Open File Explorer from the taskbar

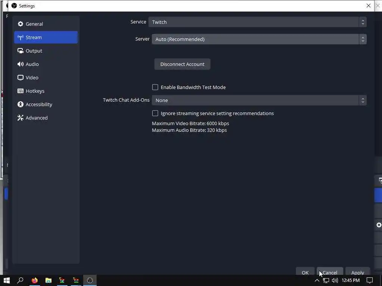48,280
